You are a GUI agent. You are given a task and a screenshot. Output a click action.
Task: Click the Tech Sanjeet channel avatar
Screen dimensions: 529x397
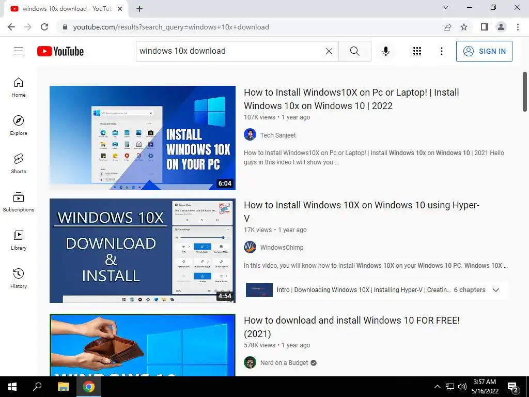coord(250,135)
